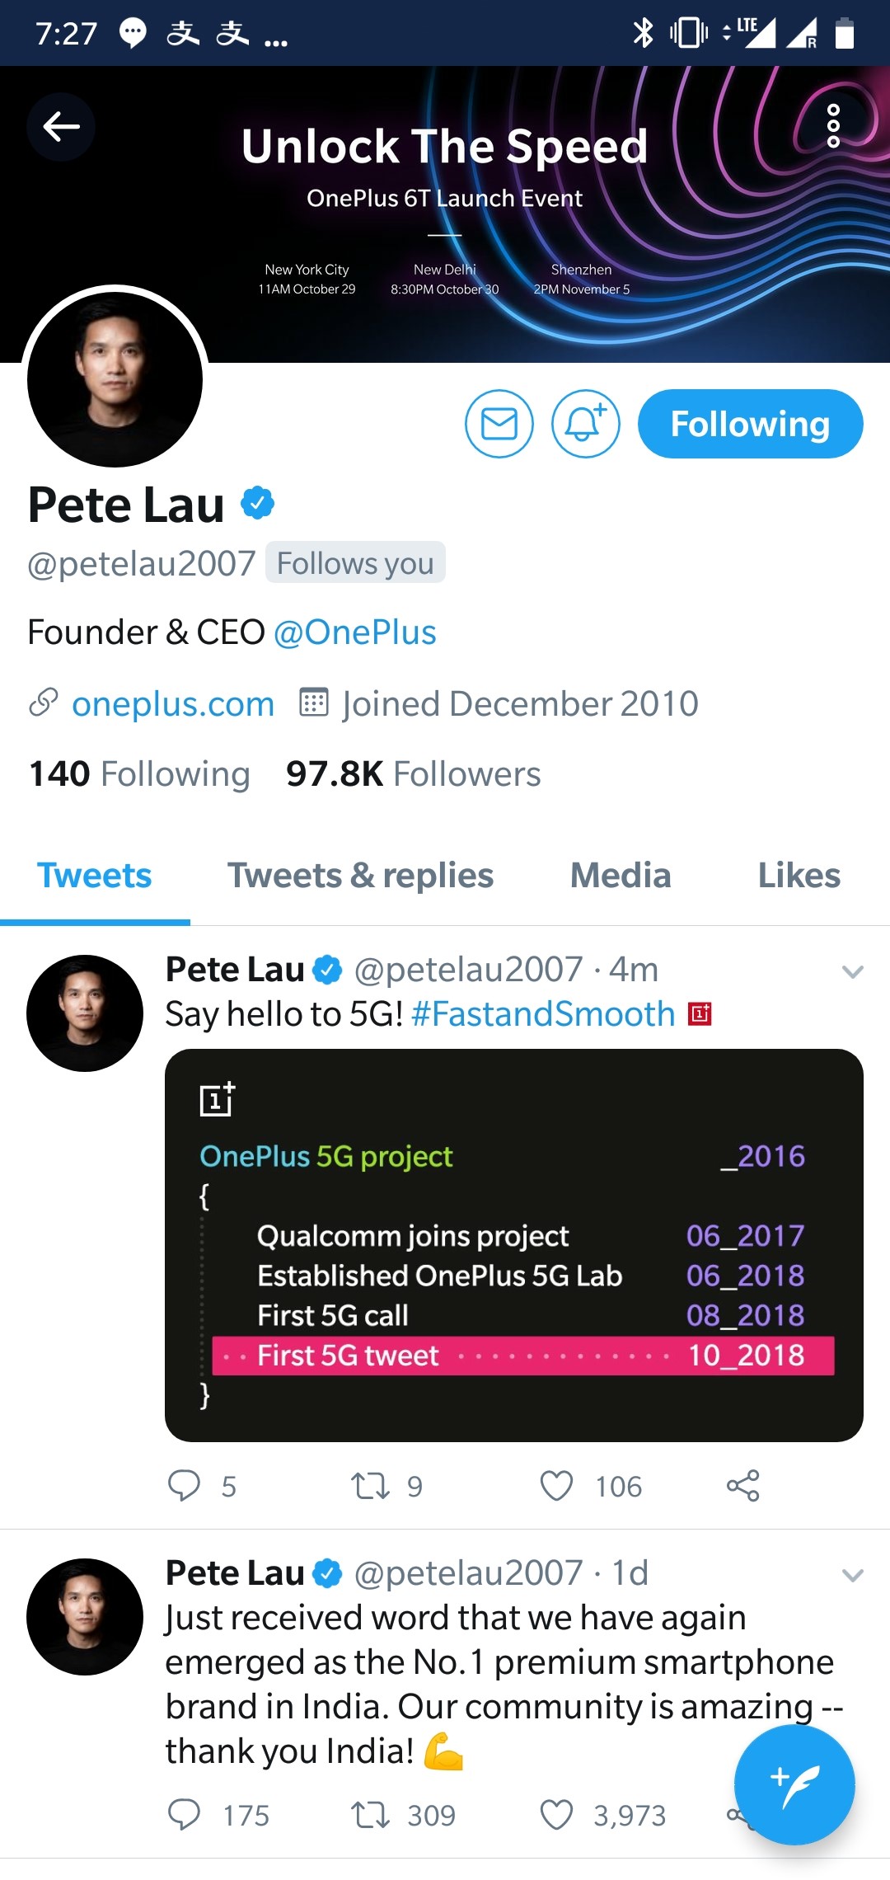
Task: Retweet the Say hello to 5G tweet
Action: point(370,1486)
